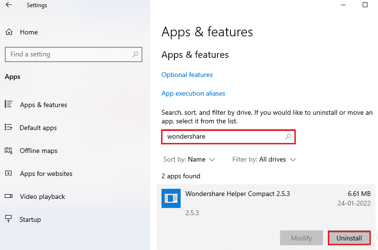Open the Home settings page
The height and width of the screenshot is (250, 378).
[29, 32]
